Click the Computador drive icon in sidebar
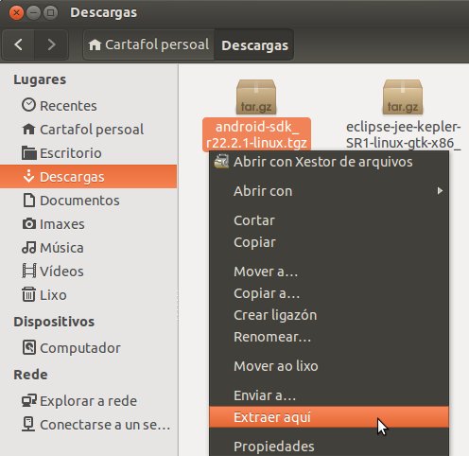 point(29,348)
